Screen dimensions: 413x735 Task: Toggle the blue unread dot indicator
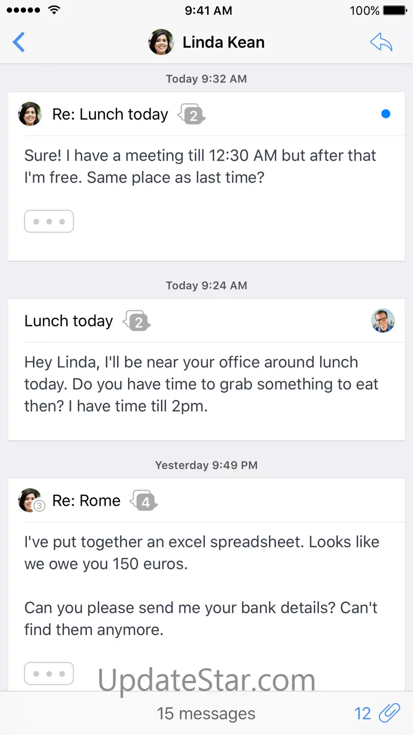click(x=386, y=114)
